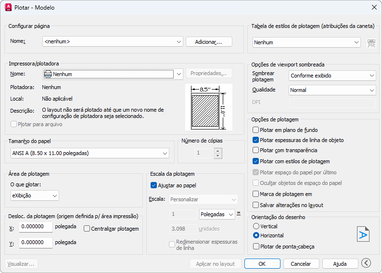Select Vertical drawing orientation
Image resolution: width=382 pixels, height=273 pixels.
[x=256, y=226]
